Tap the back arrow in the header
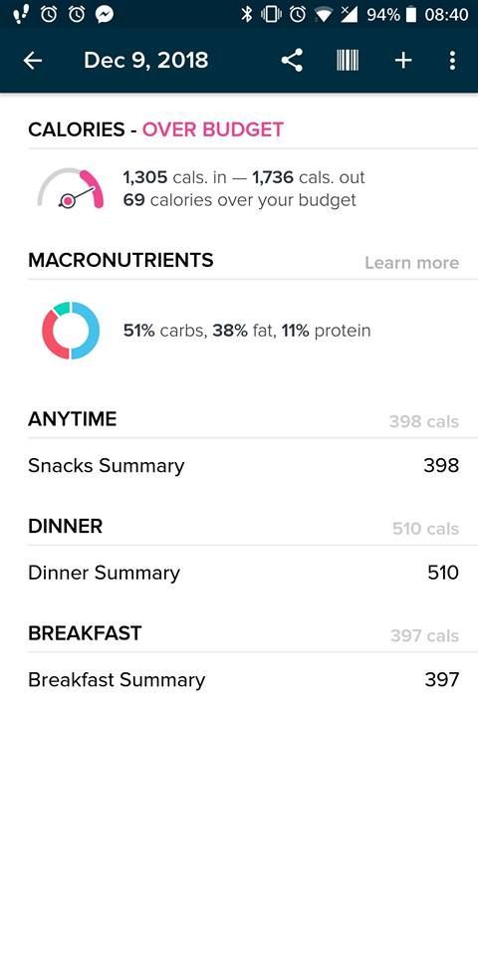Screen dimensions: 478x956 pos(32,61)
